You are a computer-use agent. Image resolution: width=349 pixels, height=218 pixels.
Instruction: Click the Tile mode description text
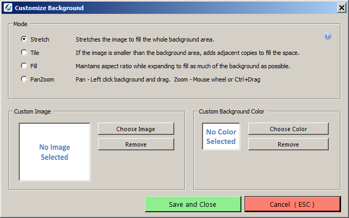click(187, 53)
